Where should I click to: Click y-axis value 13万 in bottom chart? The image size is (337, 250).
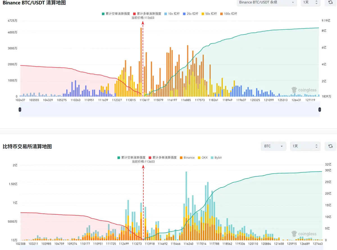pos(14,240)
